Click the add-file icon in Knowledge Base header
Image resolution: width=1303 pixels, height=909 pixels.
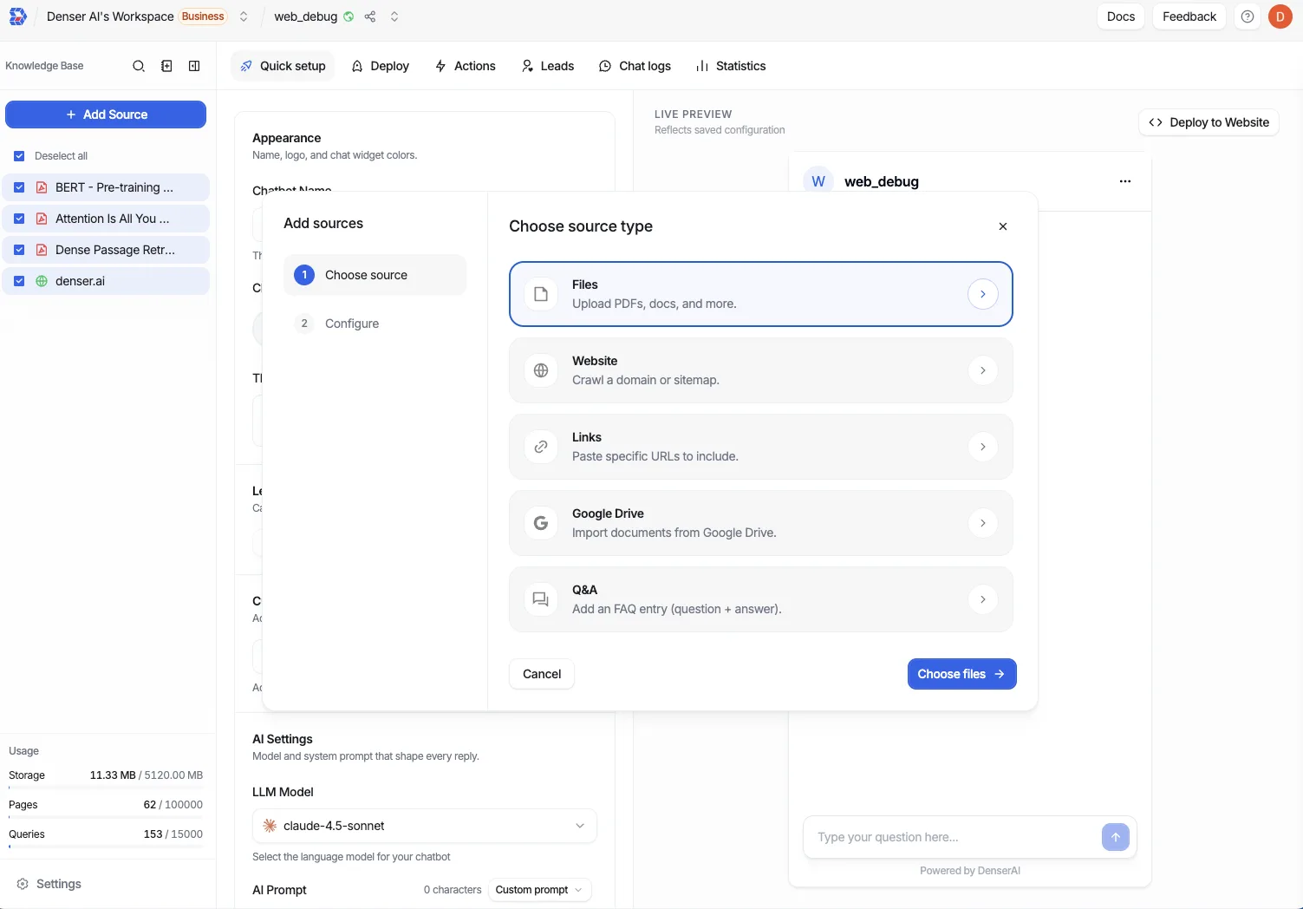166,66
